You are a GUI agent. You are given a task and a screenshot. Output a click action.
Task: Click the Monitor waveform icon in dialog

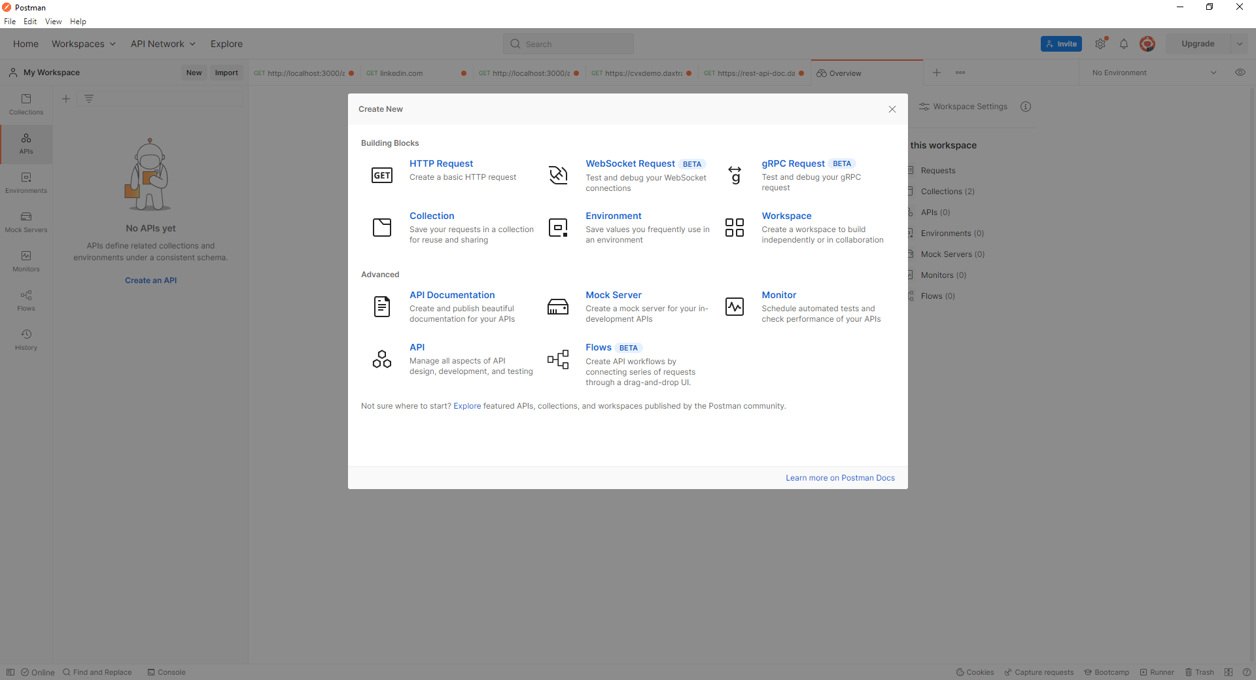coord(735,307)
